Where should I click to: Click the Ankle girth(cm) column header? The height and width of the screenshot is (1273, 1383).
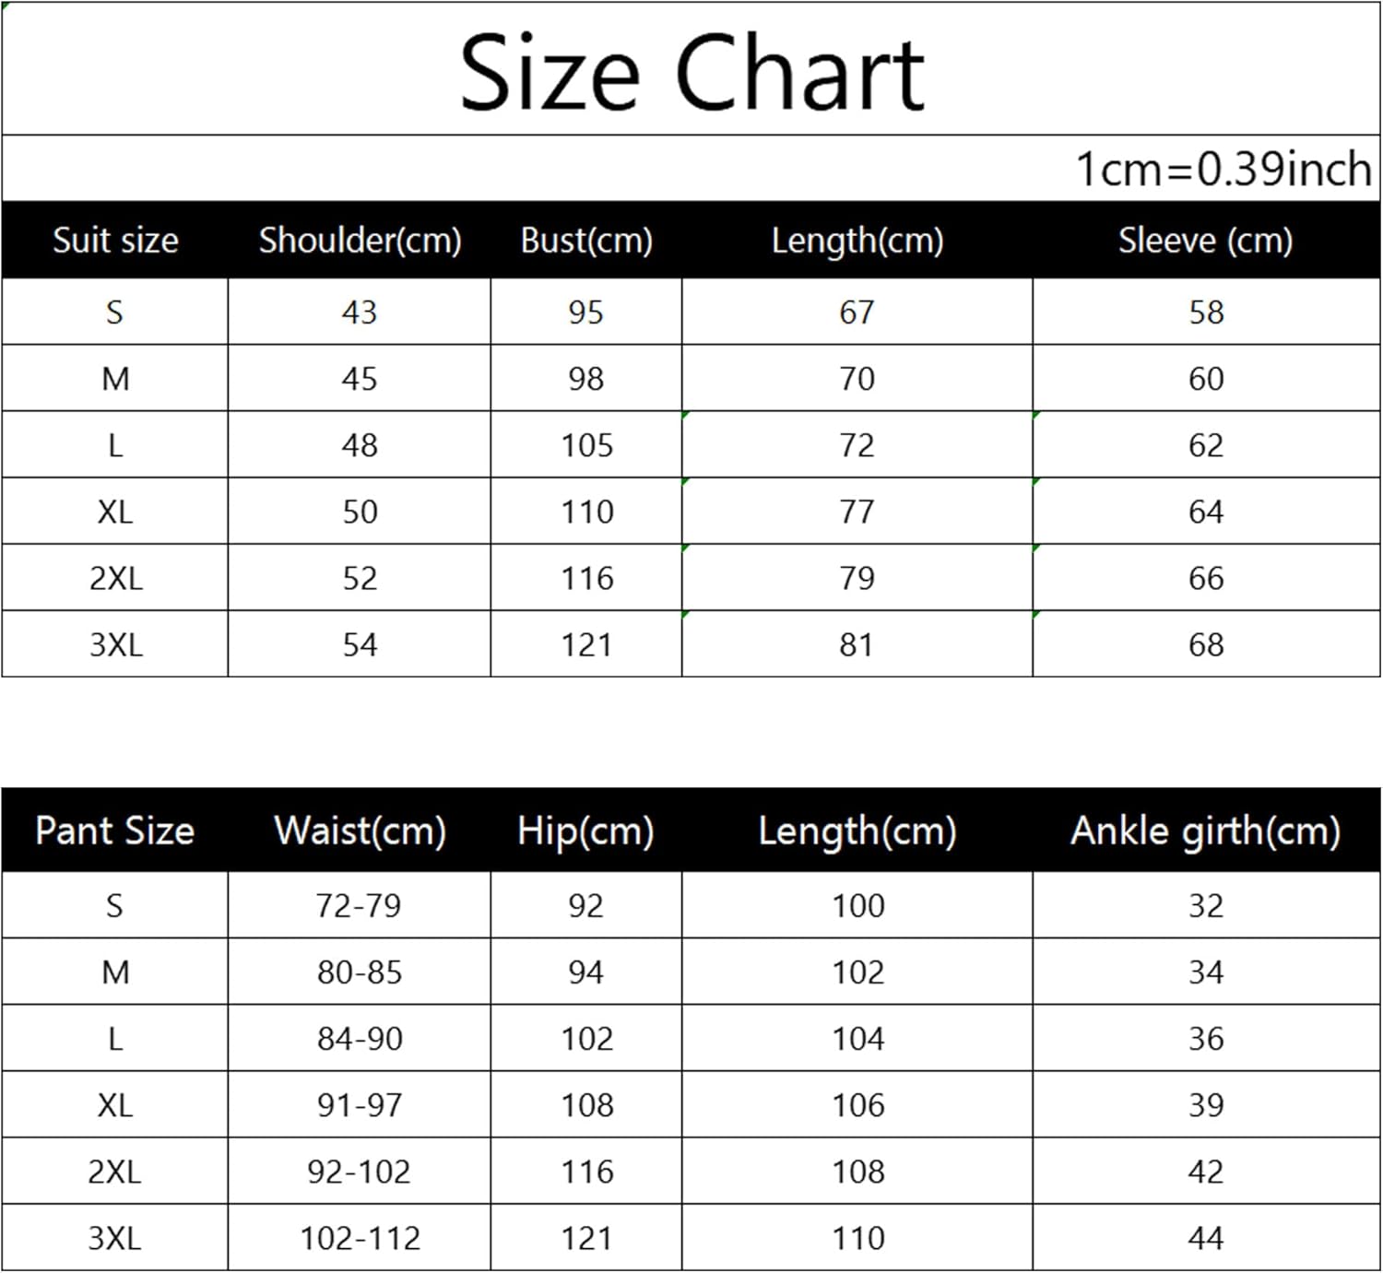[x=1205, y=831]
